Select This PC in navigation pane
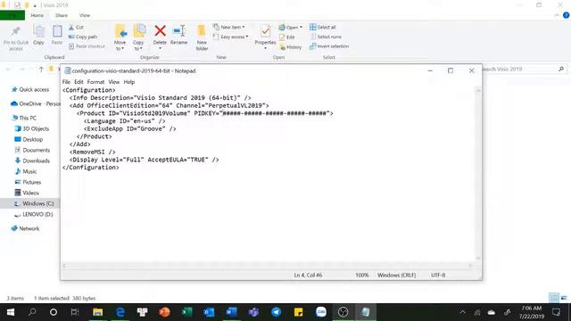571x321 pixels. [24, 118]
